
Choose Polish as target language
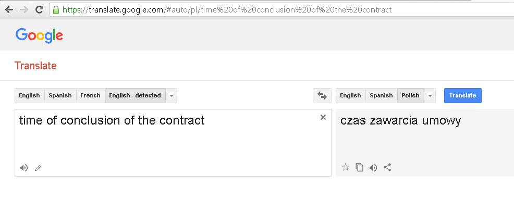pyautogui.click(x=410, y=95)
